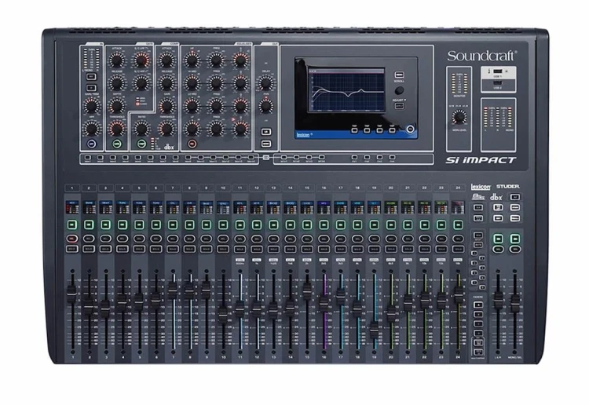
Task: Click the channel 19 fader cap
Action: click(374, 330)
